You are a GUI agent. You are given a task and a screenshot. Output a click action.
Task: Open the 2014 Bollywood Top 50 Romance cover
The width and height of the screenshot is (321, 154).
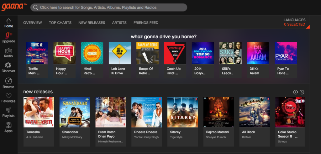[x=203, y=53]
